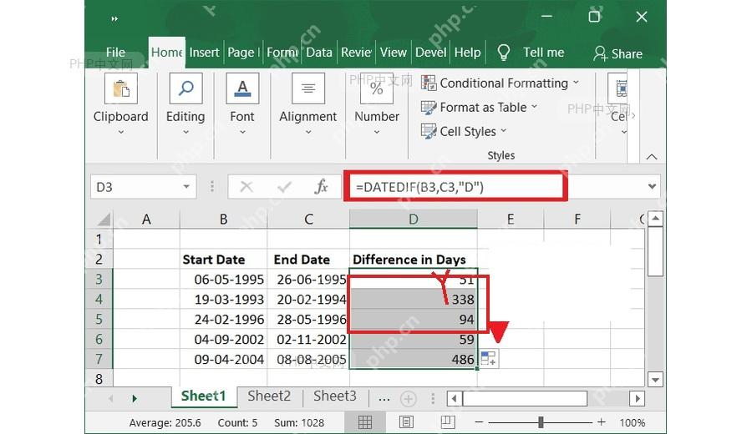Open the Format as Table dropdown arrow

pyautogui.click(x=534, y=107)
